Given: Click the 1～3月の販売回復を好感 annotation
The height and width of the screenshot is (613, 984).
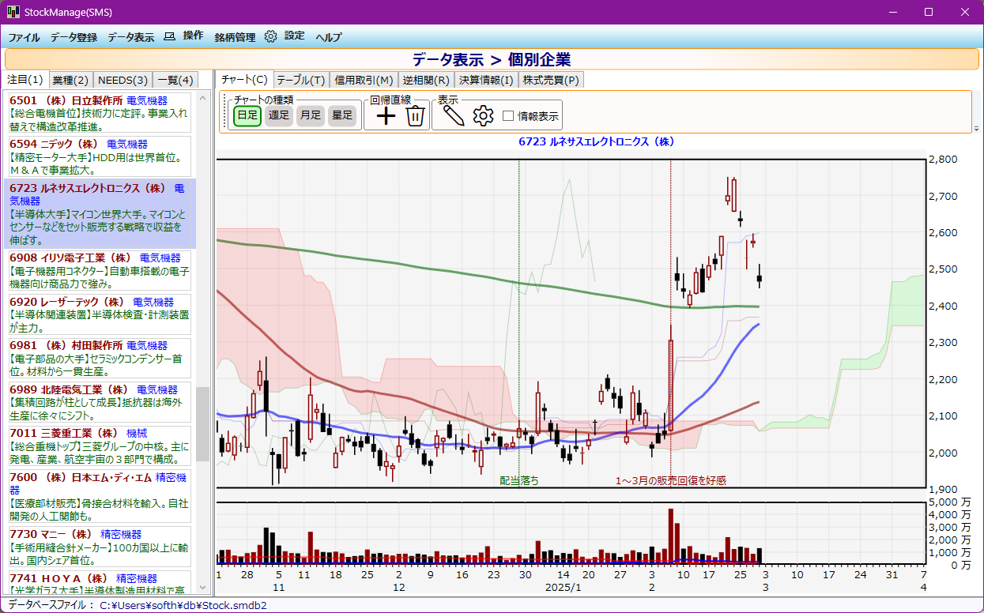Looking at the screenshot, I should click(x=671, y=479).
